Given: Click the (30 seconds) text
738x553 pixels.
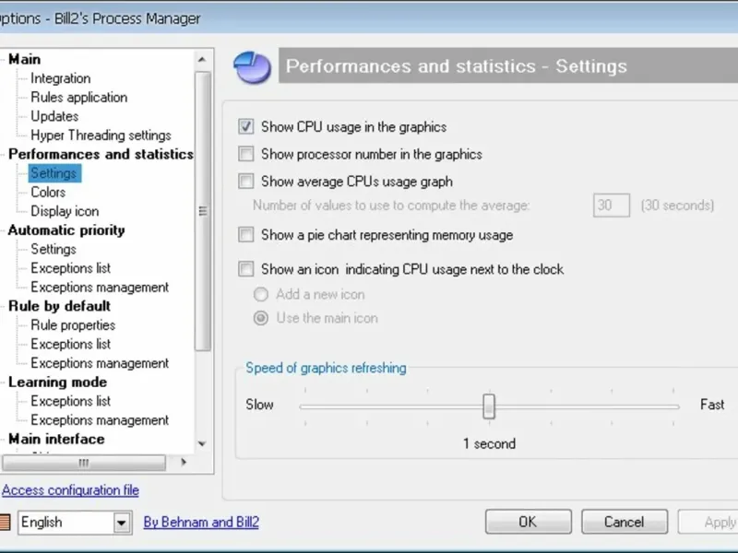Looking at the screenshot, I should tap(677, 205).
